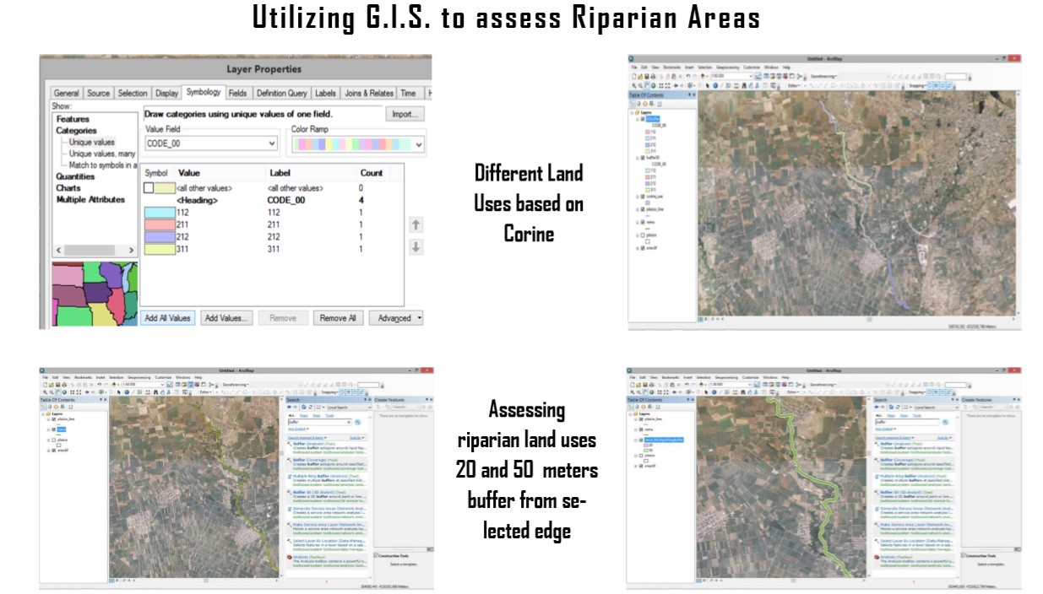This screenshot has width=1043, height=594.
Task: Open map scale dropdown in the 20buffer ArcMap window
Action: [x=750, y=76]
